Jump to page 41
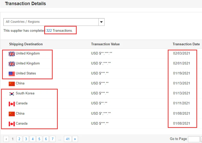 [x=68, y=139]
